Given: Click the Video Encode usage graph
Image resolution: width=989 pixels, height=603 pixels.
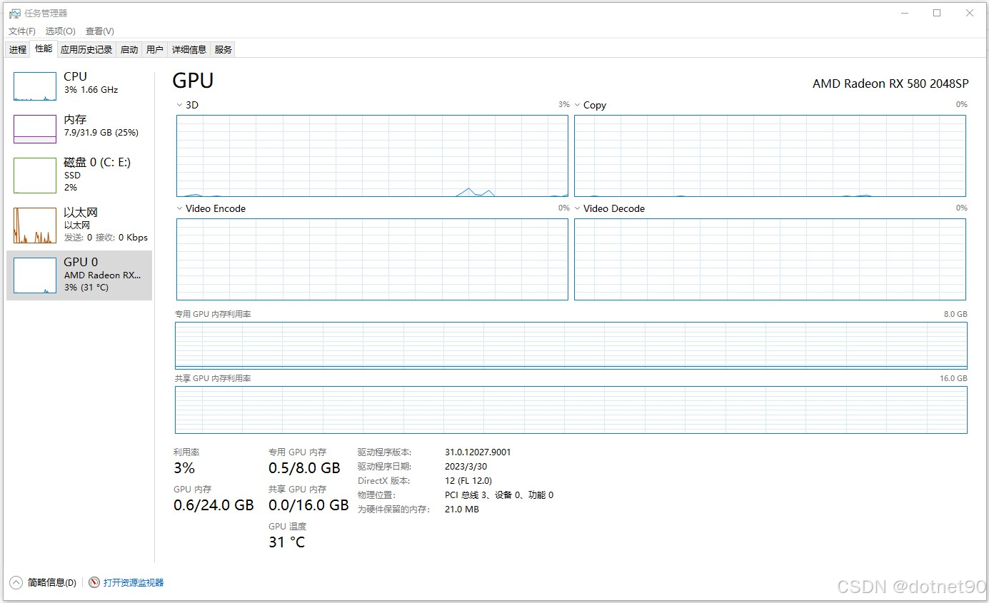Looking at the screenshot, I should (372, 259).
